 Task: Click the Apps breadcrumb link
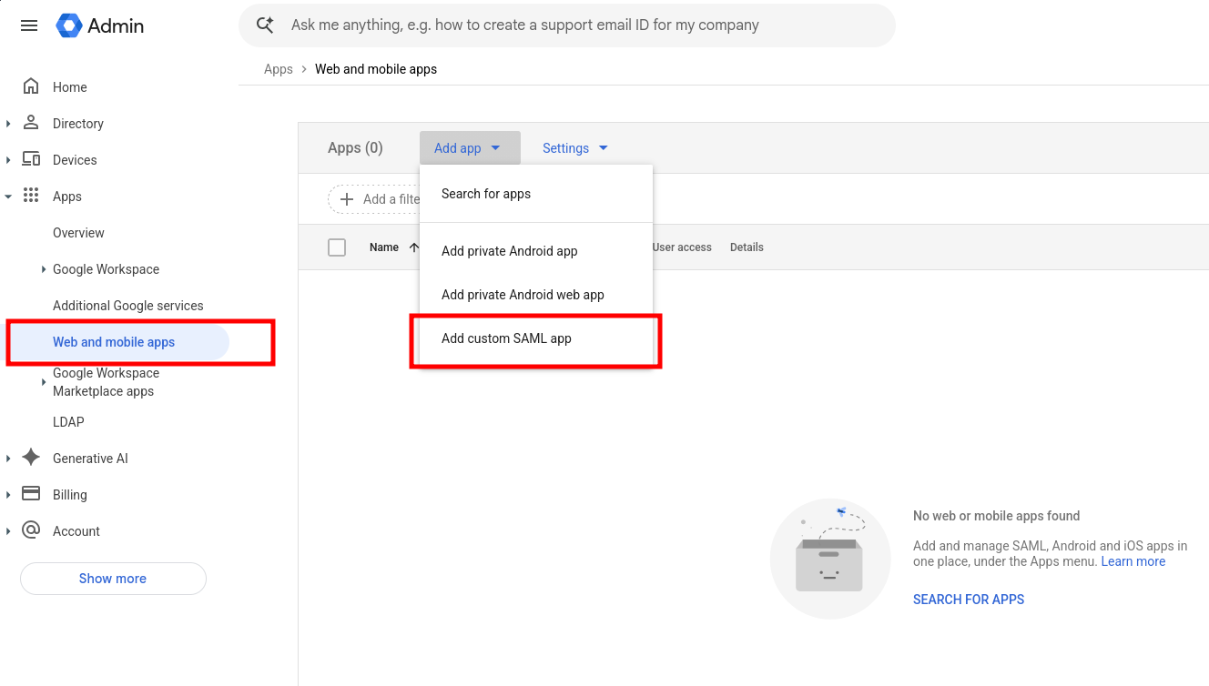point(279,69)
